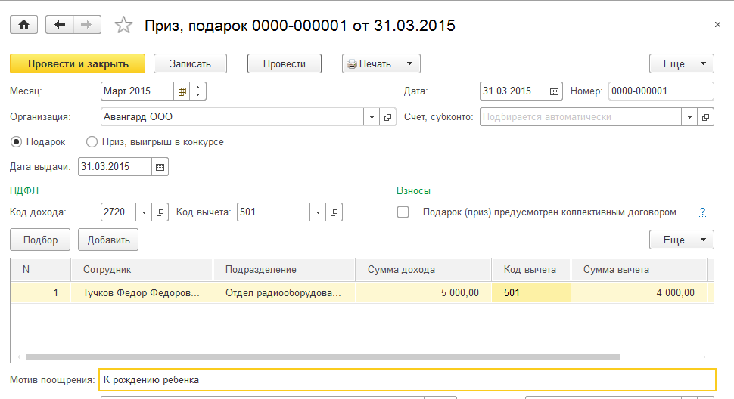
Task: Expand the 'Код вычета' dropdown
Action: coord(318,212)
